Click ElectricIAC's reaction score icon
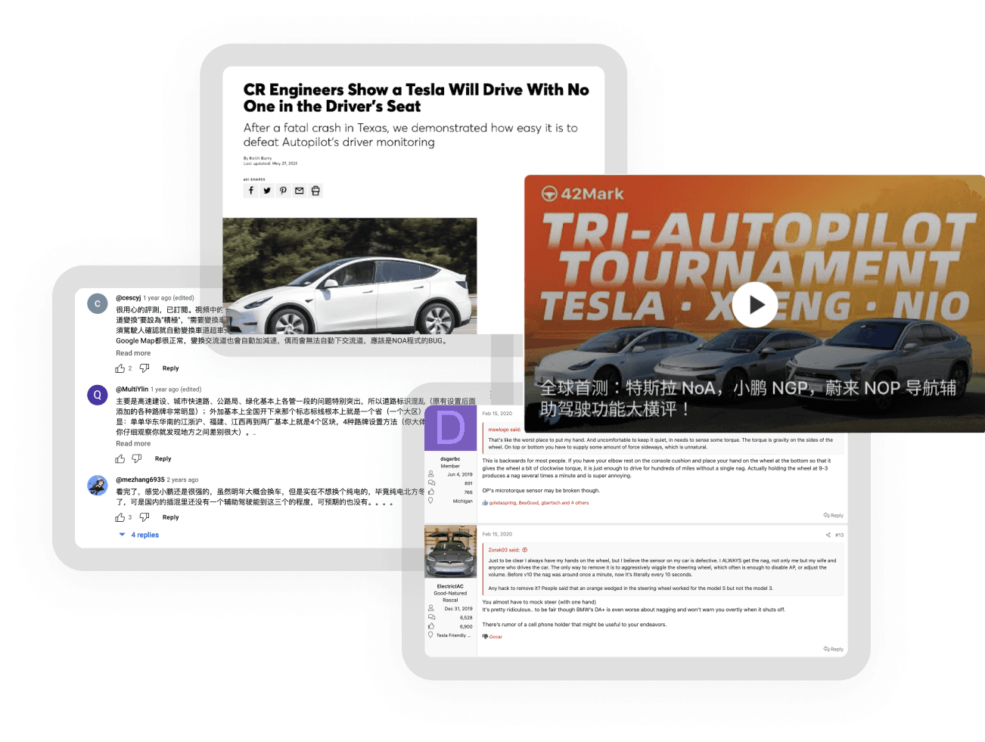This screenshot has width=985, height=742. (431, 626)
